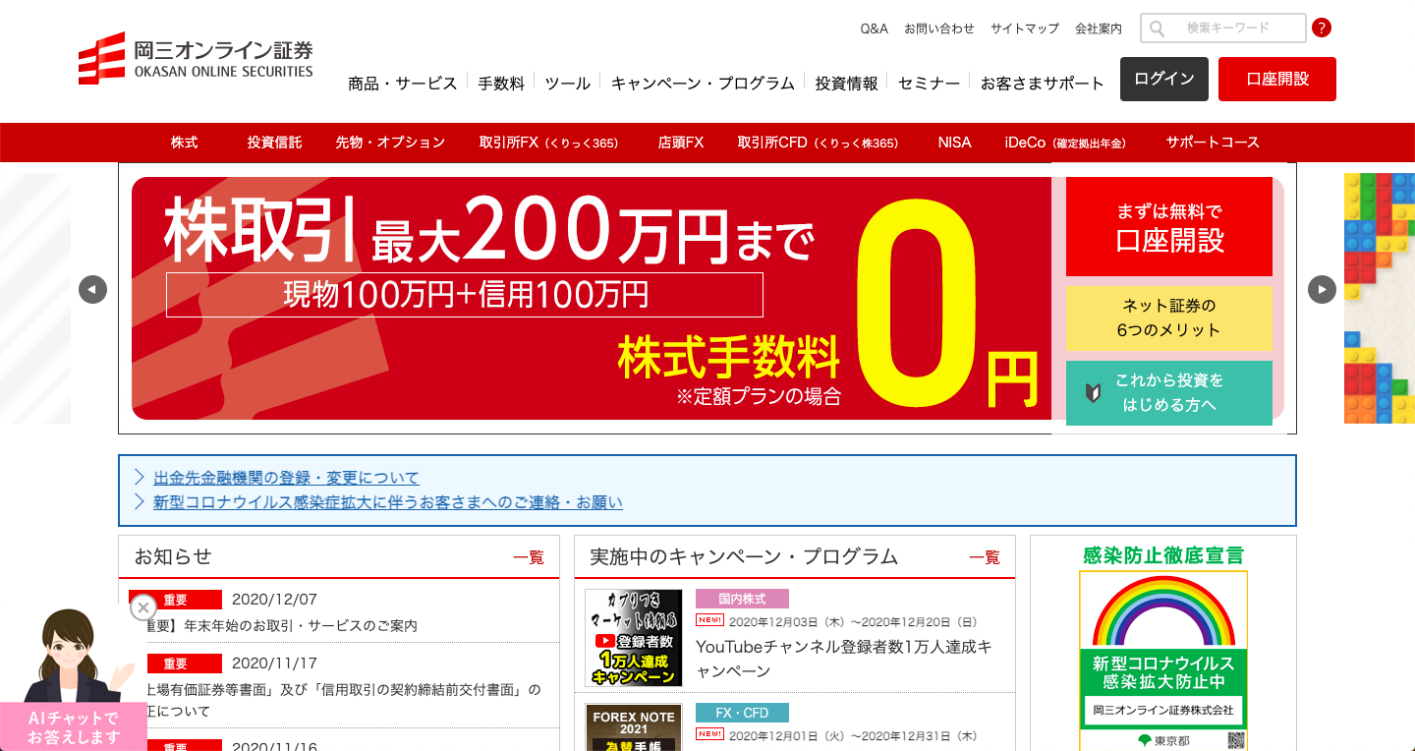The width and height of the screenshot is (1415, 751).
Task: Open the Q&A link
Action: pyautogui.click(x=874, y=29)
